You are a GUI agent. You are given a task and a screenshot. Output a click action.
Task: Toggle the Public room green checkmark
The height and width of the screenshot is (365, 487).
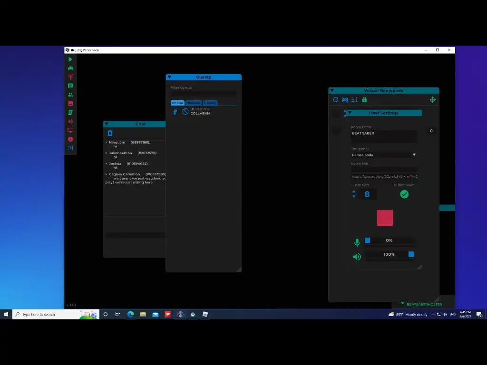point(404,194)
